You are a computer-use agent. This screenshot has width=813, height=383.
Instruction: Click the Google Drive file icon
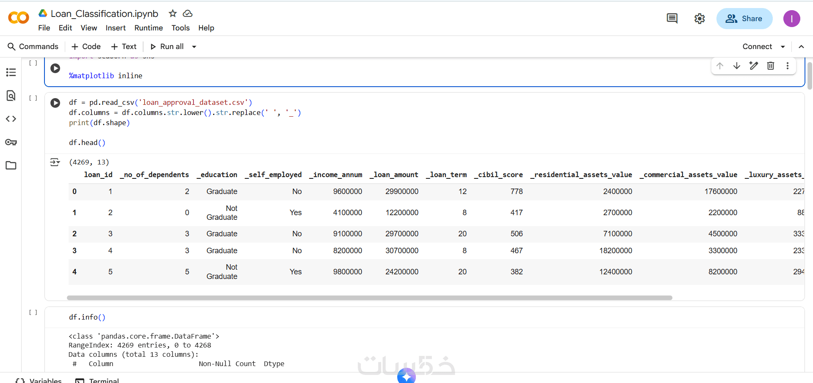pyautogui.click(x=43, y=13)
